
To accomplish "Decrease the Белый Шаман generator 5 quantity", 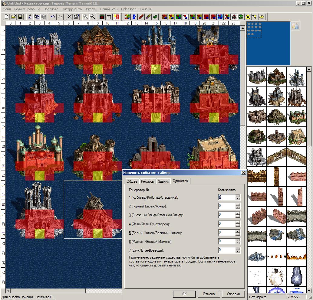I will [238, 234].
